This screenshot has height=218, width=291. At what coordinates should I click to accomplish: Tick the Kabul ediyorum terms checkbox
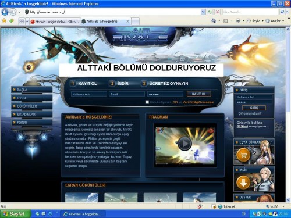coord(147,102)
